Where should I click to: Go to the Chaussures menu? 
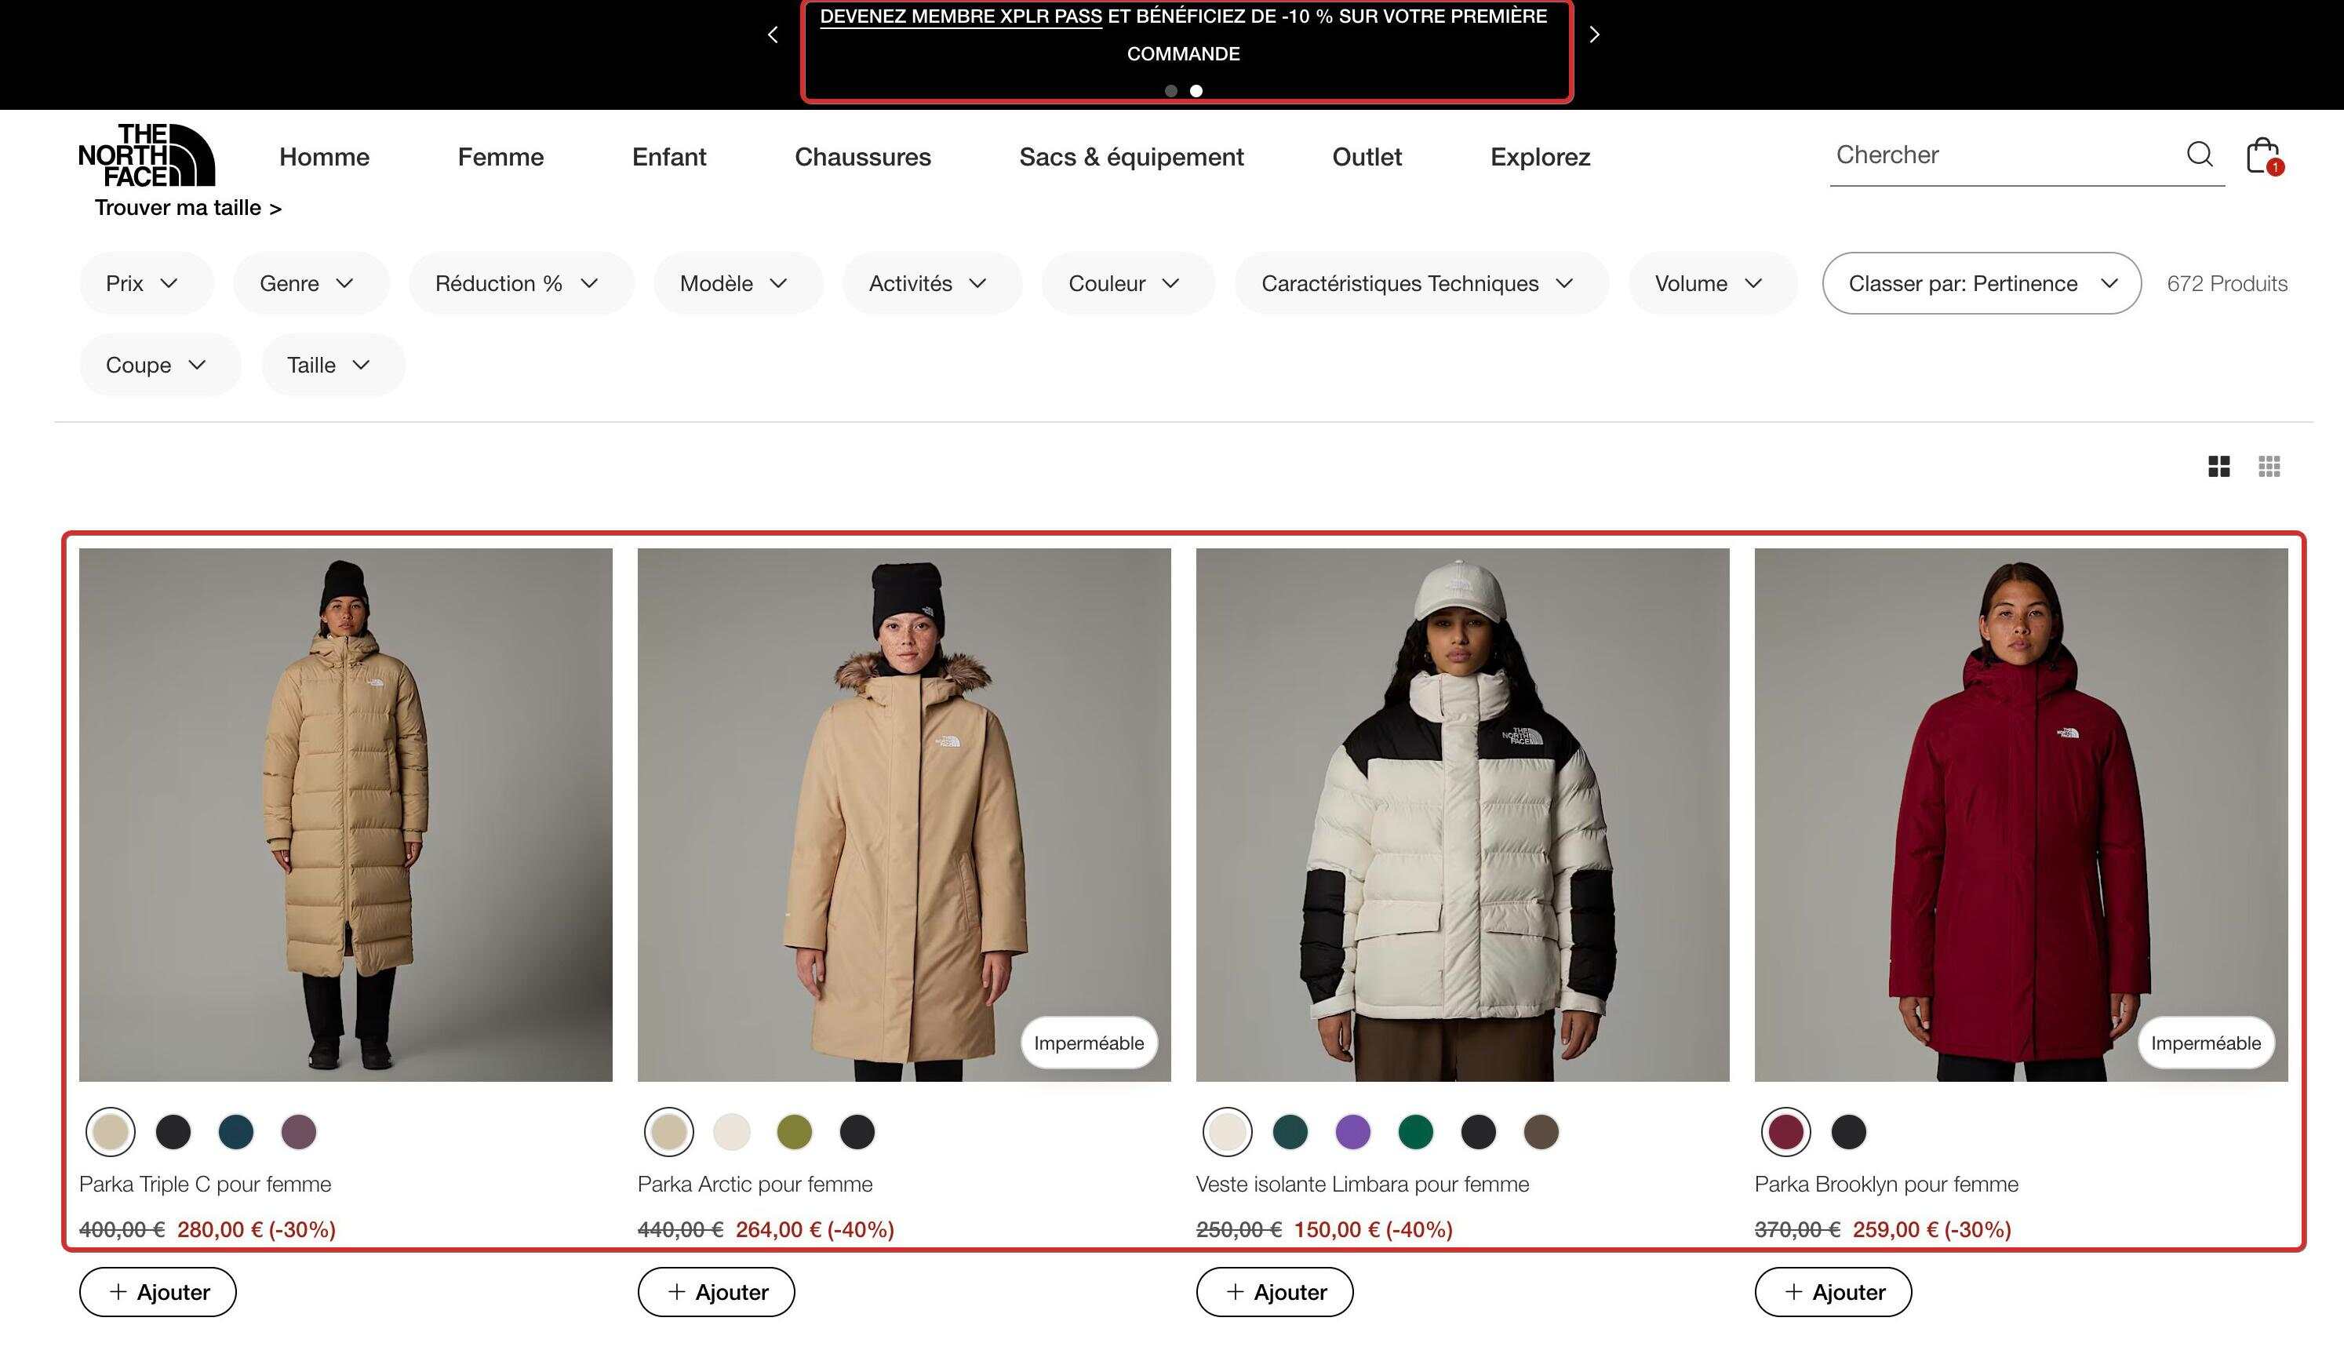click(x=863, y=156)
